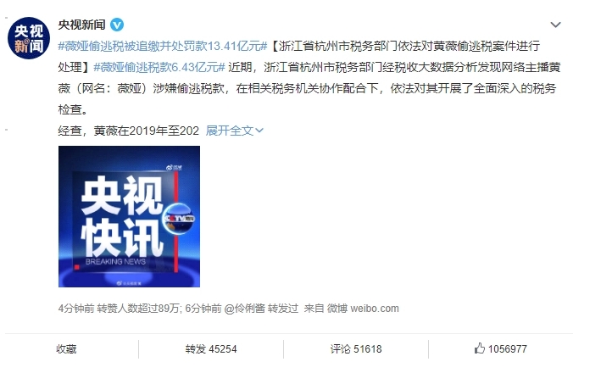Select 转发 45254 to repost
Viewport: 601px width, 373px height.
[x=211, y=349]
